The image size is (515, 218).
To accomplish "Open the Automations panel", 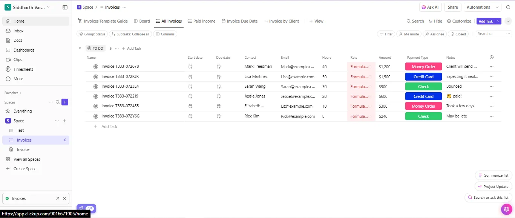I will (478, 7).
